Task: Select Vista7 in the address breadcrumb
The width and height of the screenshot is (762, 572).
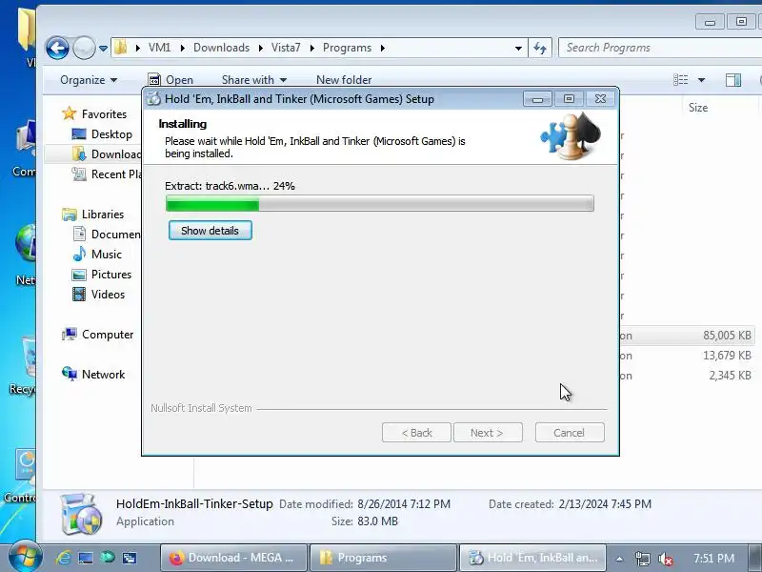Action: [x=286, y=48]
